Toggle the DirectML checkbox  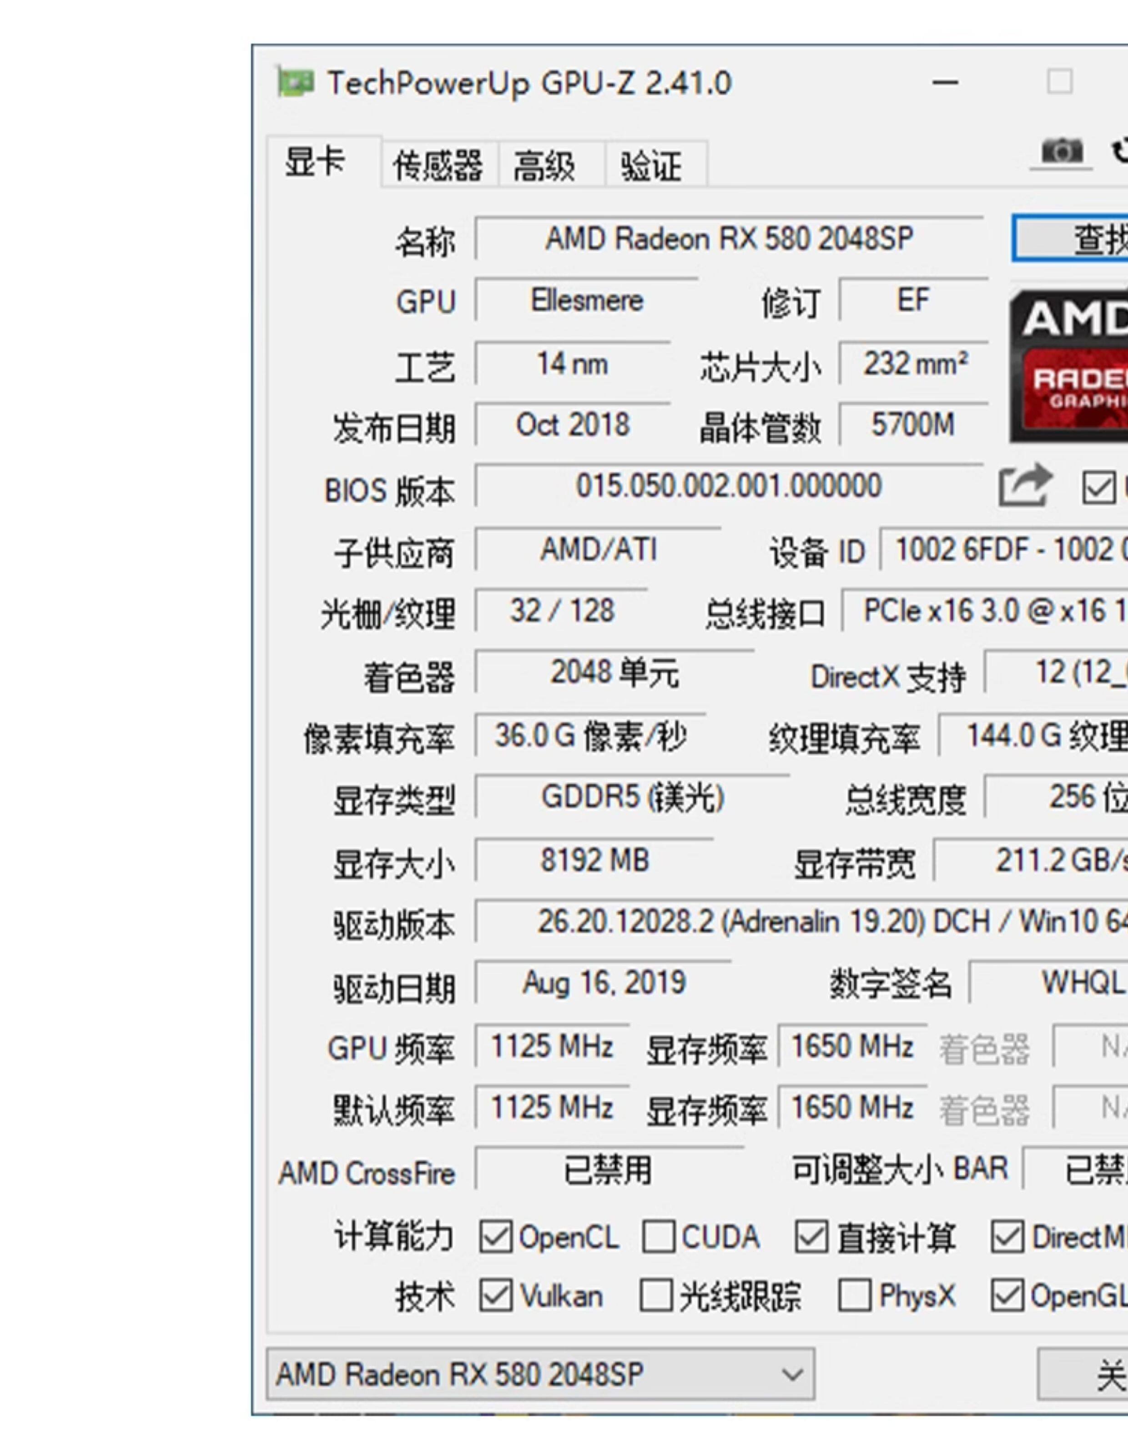[x=1007, y=1237]
